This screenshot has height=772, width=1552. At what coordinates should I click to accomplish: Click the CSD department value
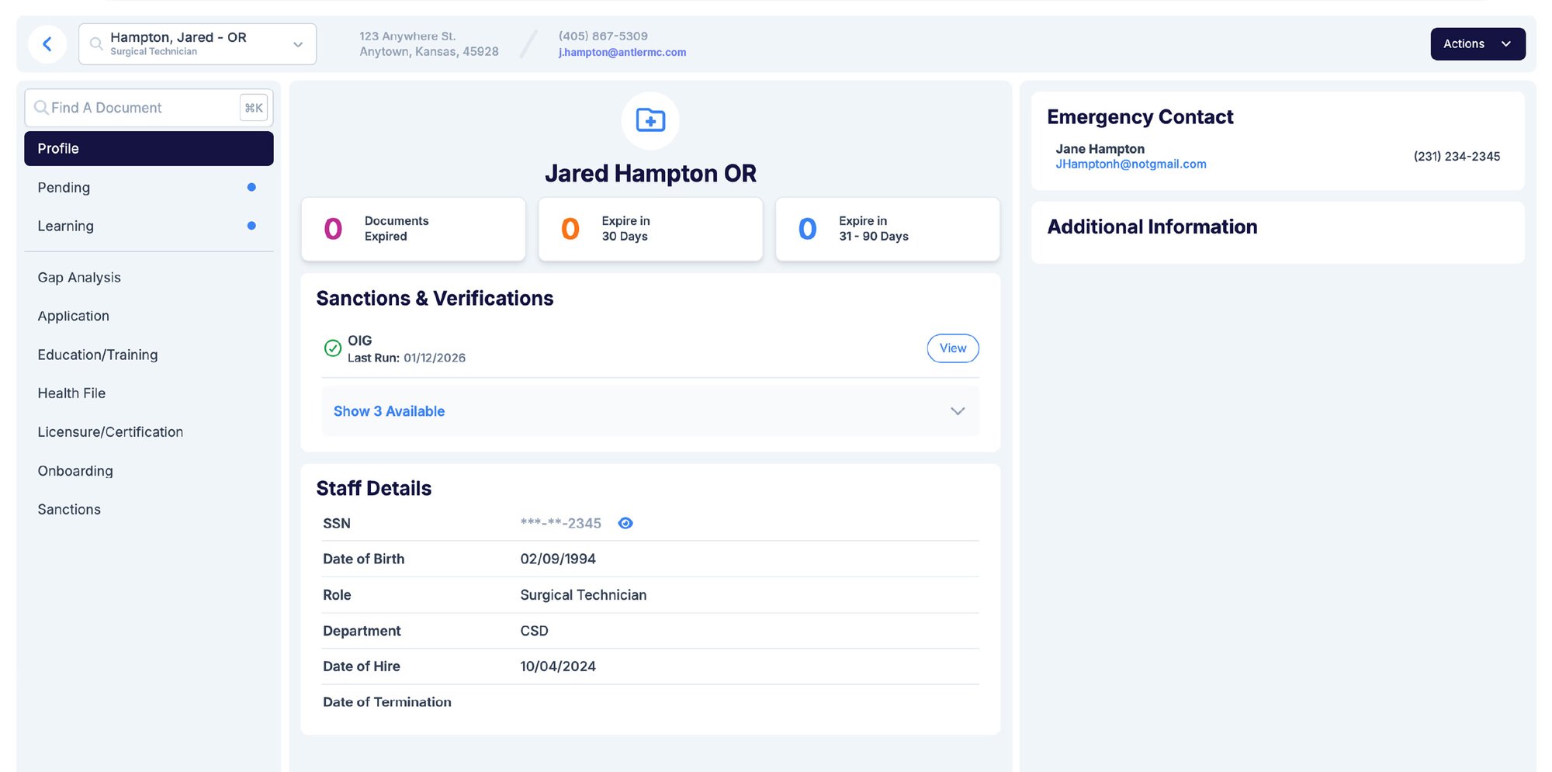click(x=534, y=631)
